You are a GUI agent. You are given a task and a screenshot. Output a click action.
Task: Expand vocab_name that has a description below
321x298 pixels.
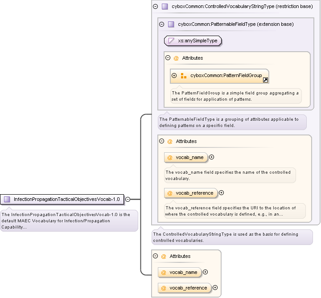pos(212,157)
